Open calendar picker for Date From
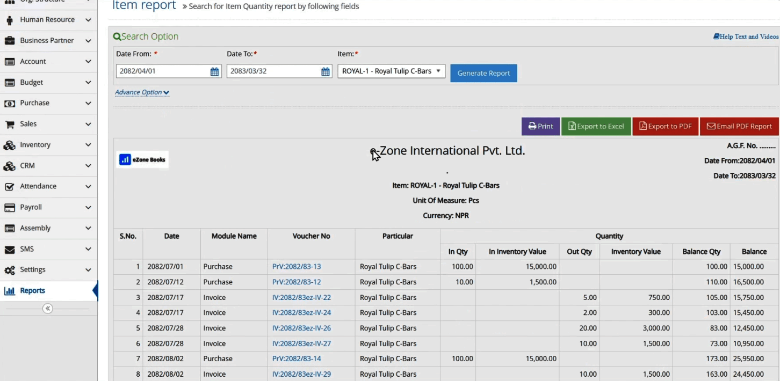The image size is (780, 381). tap(214, 71)
